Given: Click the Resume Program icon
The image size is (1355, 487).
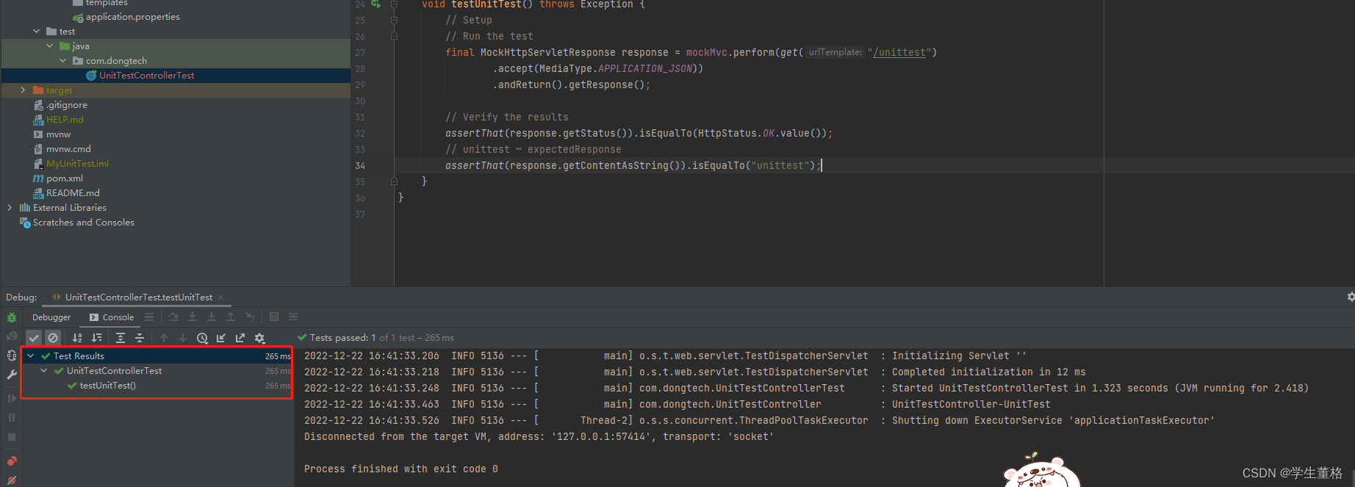Looking at the screenshot, I should (12, 398).
